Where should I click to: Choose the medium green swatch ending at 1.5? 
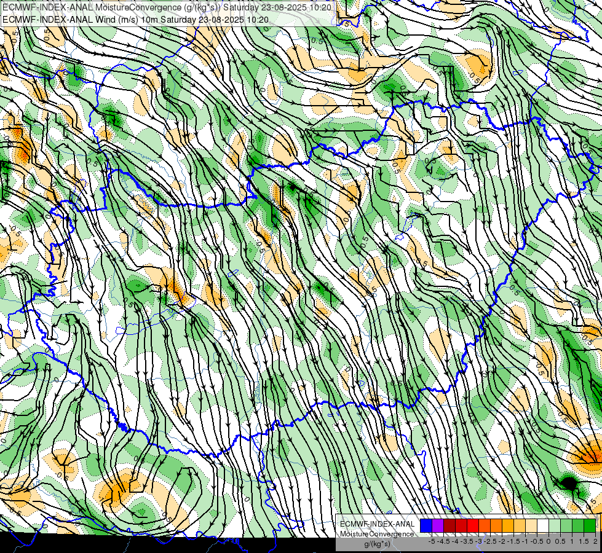tap(578, 525)
